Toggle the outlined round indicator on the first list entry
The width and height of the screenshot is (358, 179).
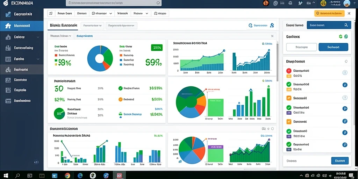[345, 73]
